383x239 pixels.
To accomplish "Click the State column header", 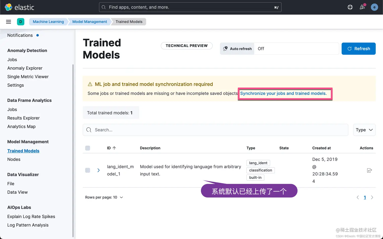I will [x=284, y=148].
